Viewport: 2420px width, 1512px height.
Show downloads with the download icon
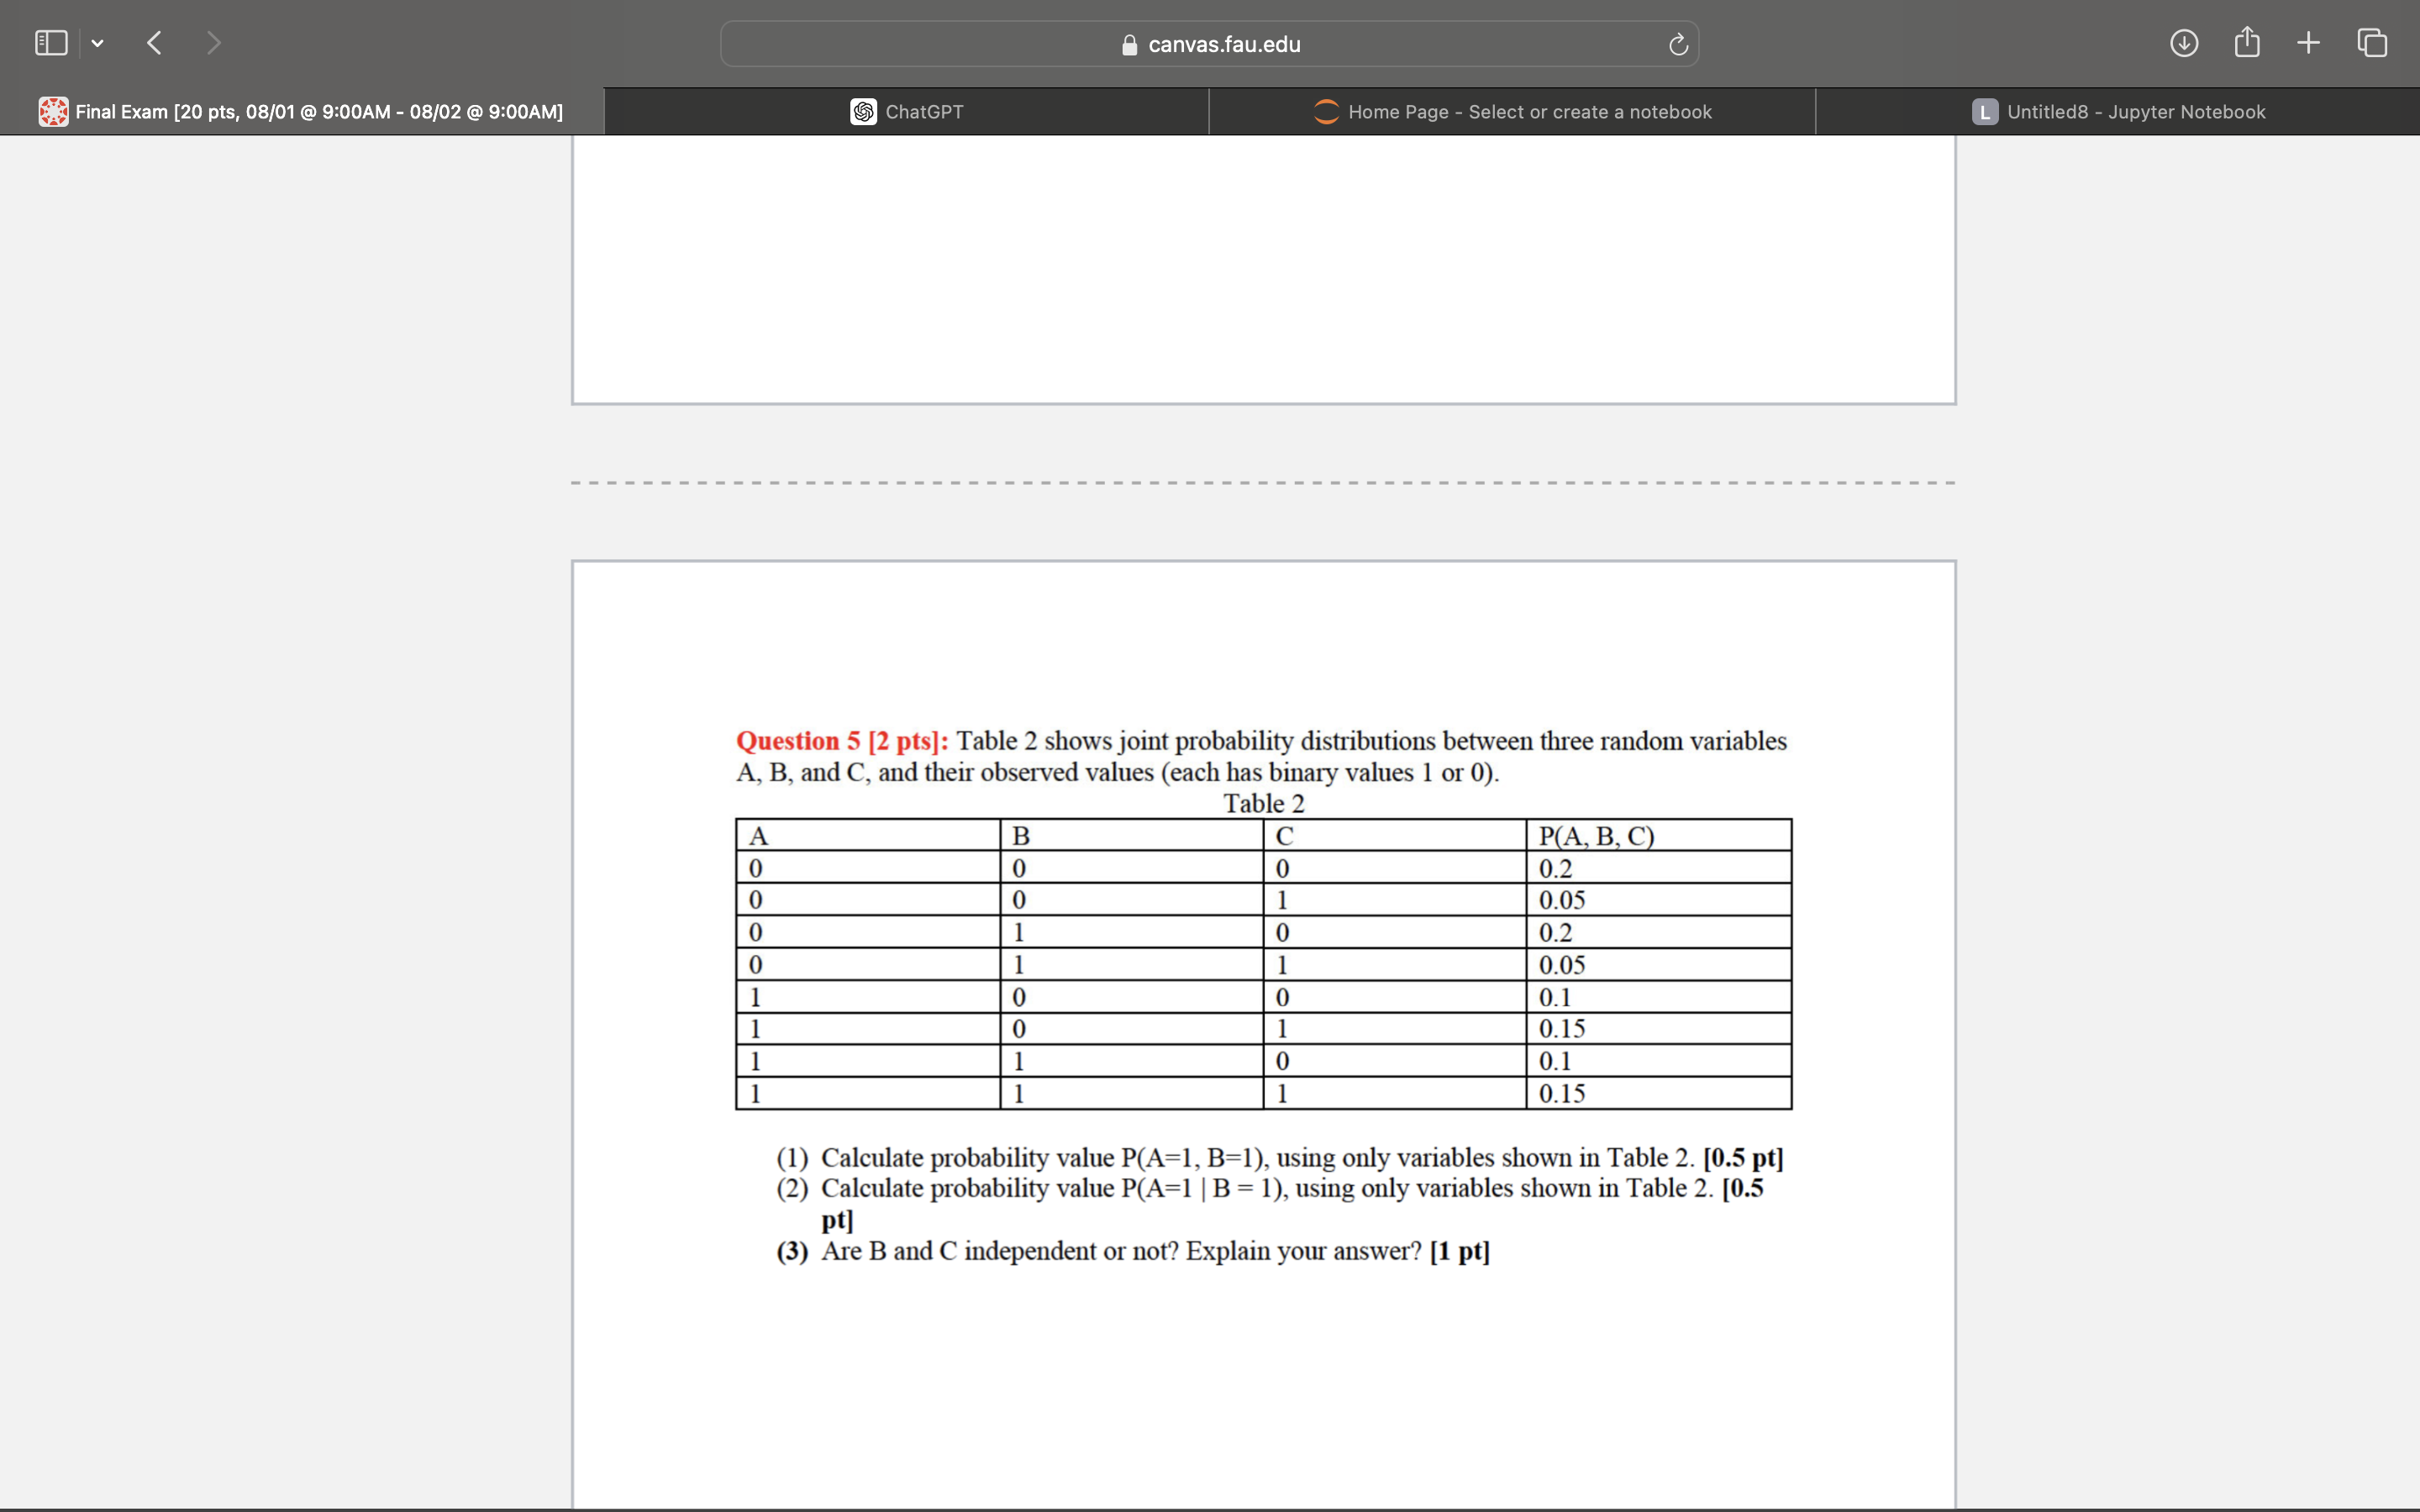(2184, 43)
